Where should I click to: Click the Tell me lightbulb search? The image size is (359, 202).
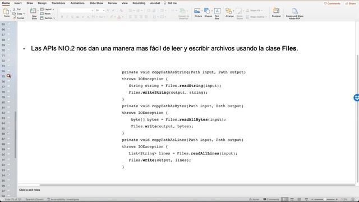tap(171, 3)
